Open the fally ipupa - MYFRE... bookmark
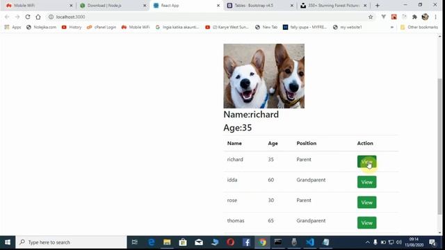The image size is (445, 250). coord(305,27)
